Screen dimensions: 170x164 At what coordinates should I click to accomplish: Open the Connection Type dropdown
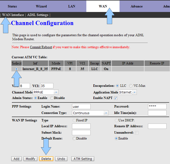pos(90,113)
